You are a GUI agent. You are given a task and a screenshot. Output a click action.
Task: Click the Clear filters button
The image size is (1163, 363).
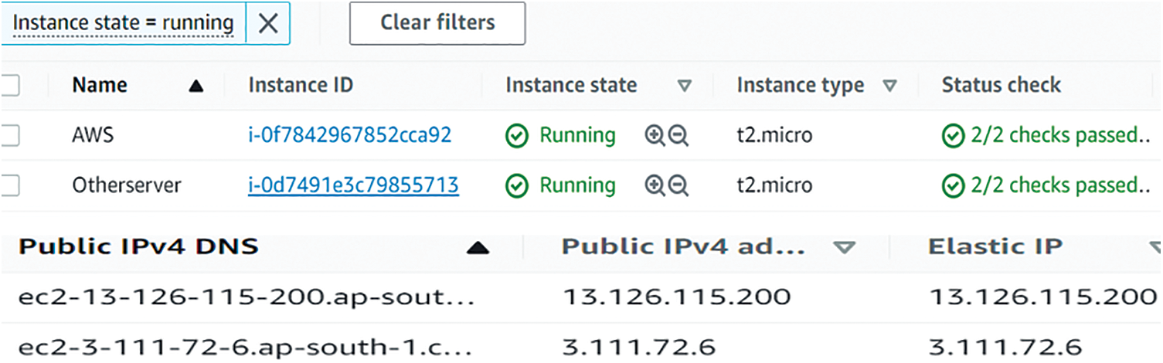coord(437,23)
